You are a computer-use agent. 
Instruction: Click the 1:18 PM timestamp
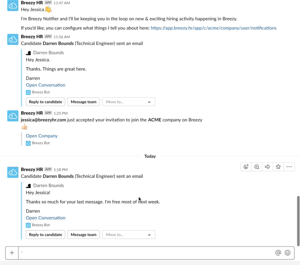coord(61,169)
